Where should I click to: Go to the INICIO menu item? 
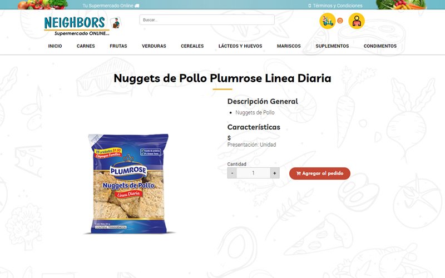pyautogui.click(x=55, y=46)
